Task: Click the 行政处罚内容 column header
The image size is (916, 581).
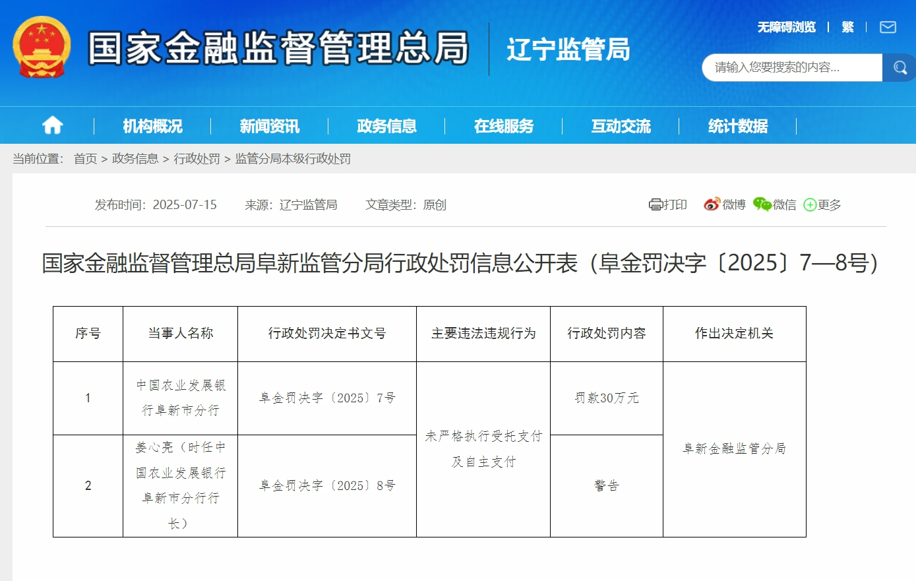Action: [x=607, y=334]
